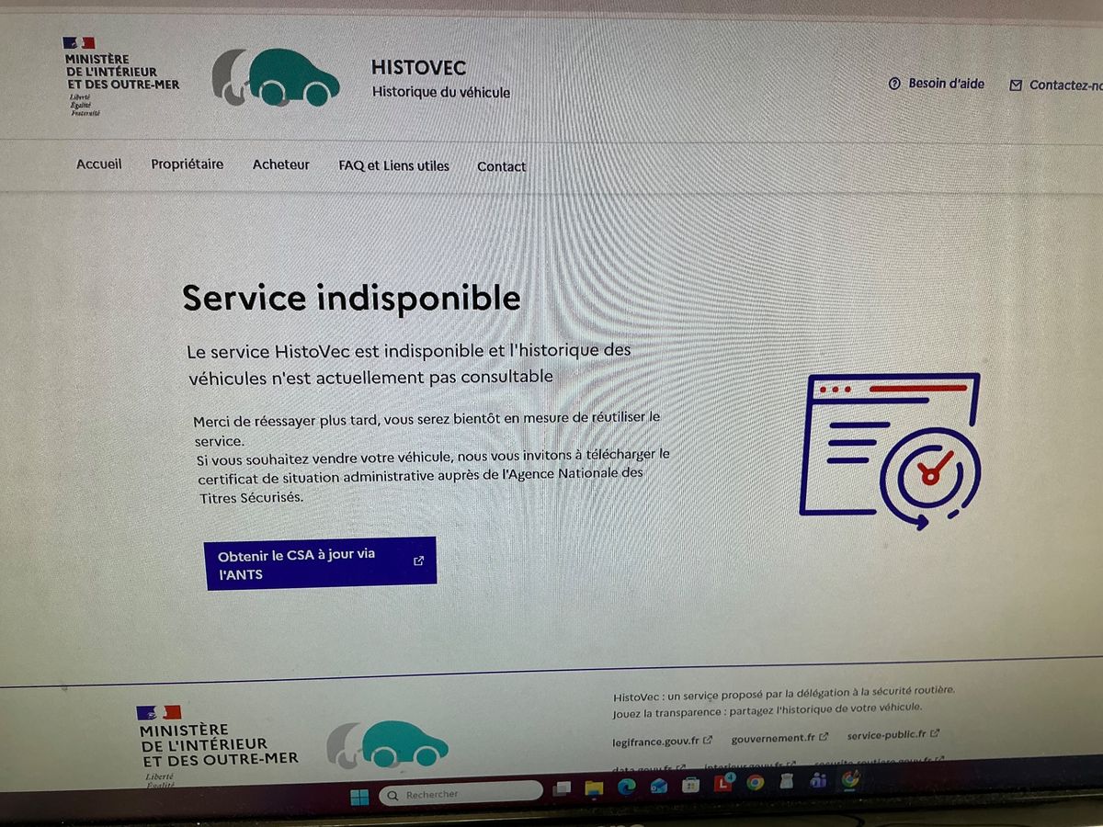The width and height of the screenshot is (1103, 827).
Task: Click the service unavailable illustration
Action: (x=890, y=451)
